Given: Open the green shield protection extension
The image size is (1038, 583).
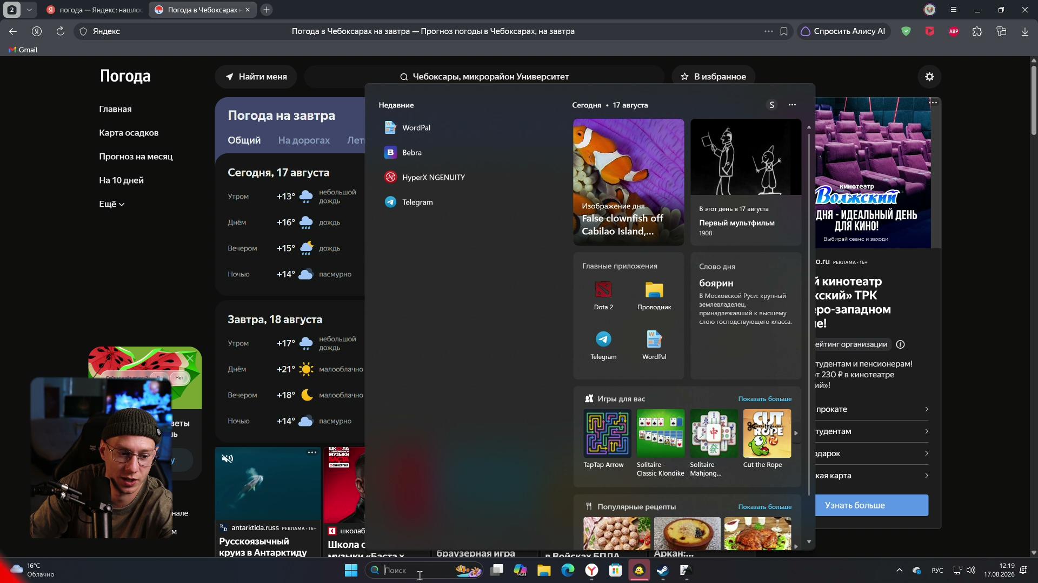Looking at the screenshot, I should [x=906, y=31].
